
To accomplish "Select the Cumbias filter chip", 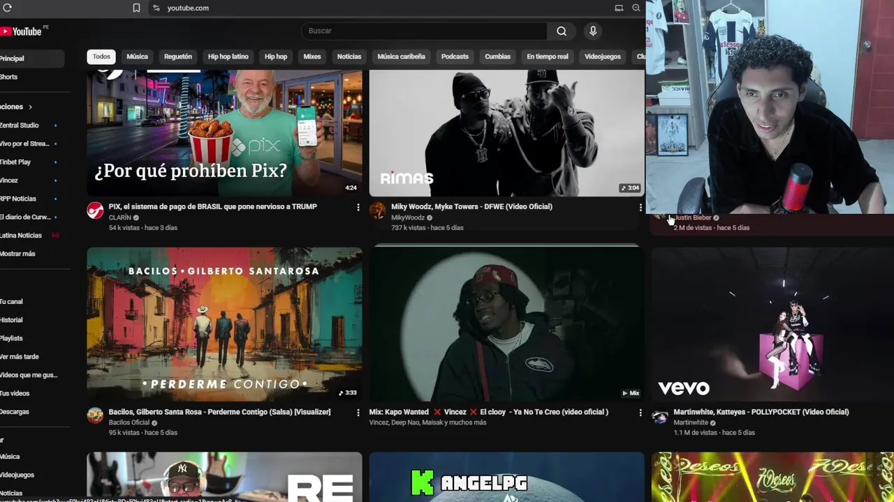I will tap(497, 56).
